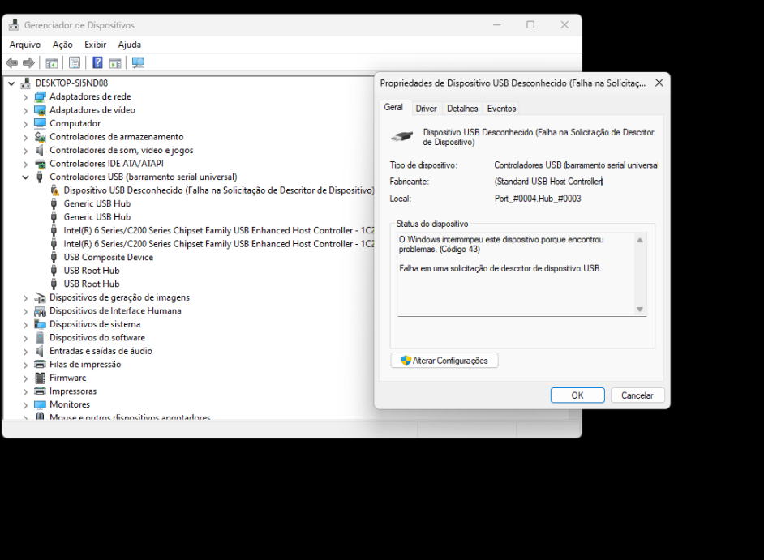Click the Controladores de armazenamento icon
Viewport: 764px width, 560px height.
[x=40, y=137]
